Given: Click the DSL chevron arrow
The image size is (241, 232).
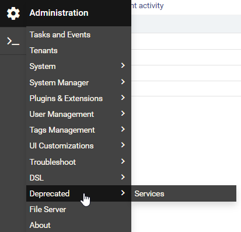Looking at the screenshot, I should [x=123, y=177].
